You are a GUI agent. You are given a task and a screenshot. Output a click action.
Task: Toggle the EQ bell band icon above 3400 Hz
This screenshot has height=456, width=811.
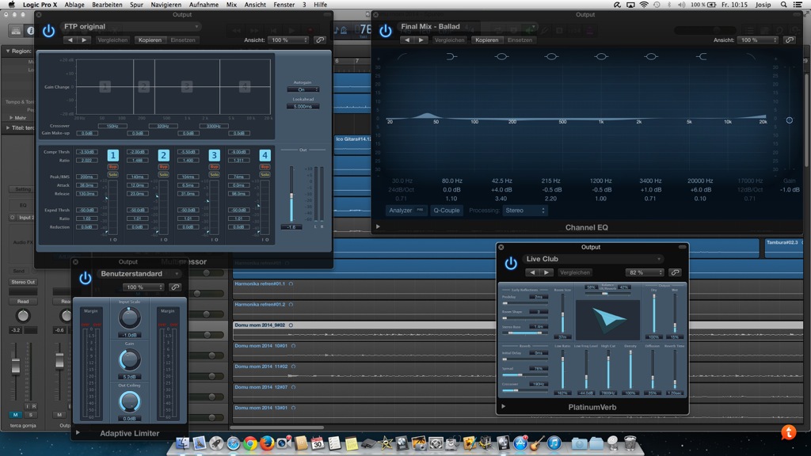coord(651,56)
